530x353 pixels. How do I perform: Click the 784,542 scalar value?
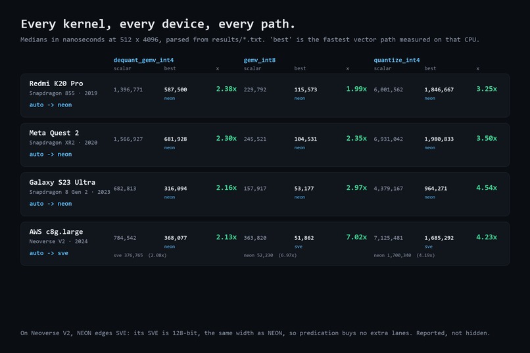125,238
